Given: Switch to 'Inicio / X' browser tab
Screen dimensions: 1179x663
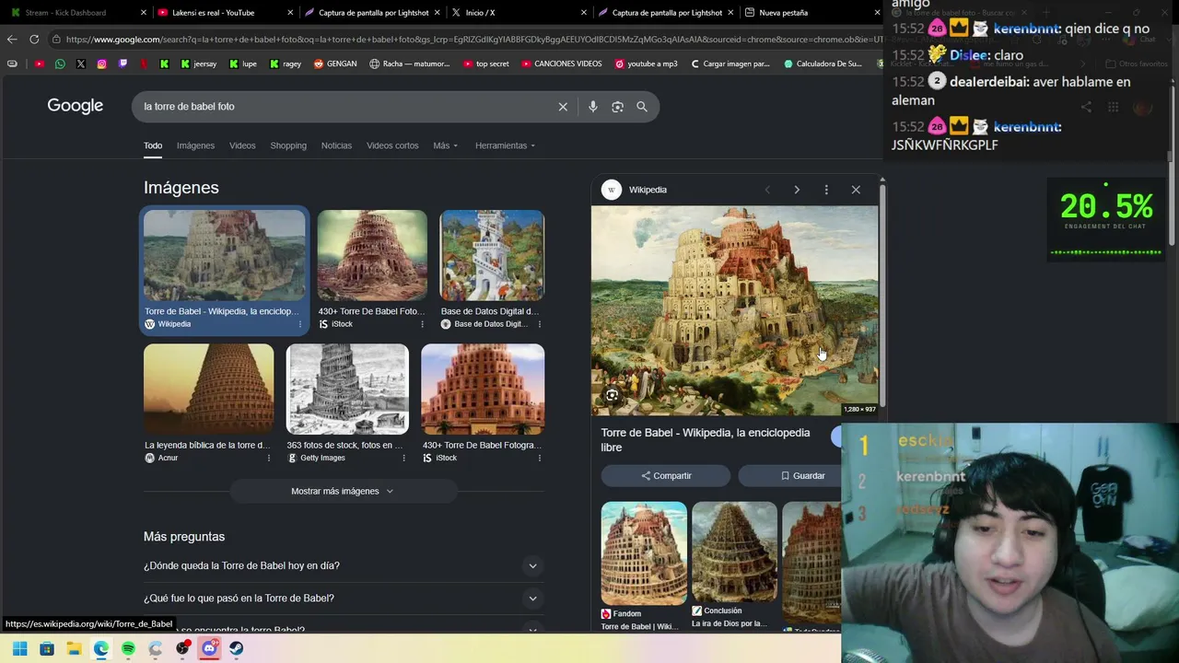Looking at the screenshot, I should (519, 13).
